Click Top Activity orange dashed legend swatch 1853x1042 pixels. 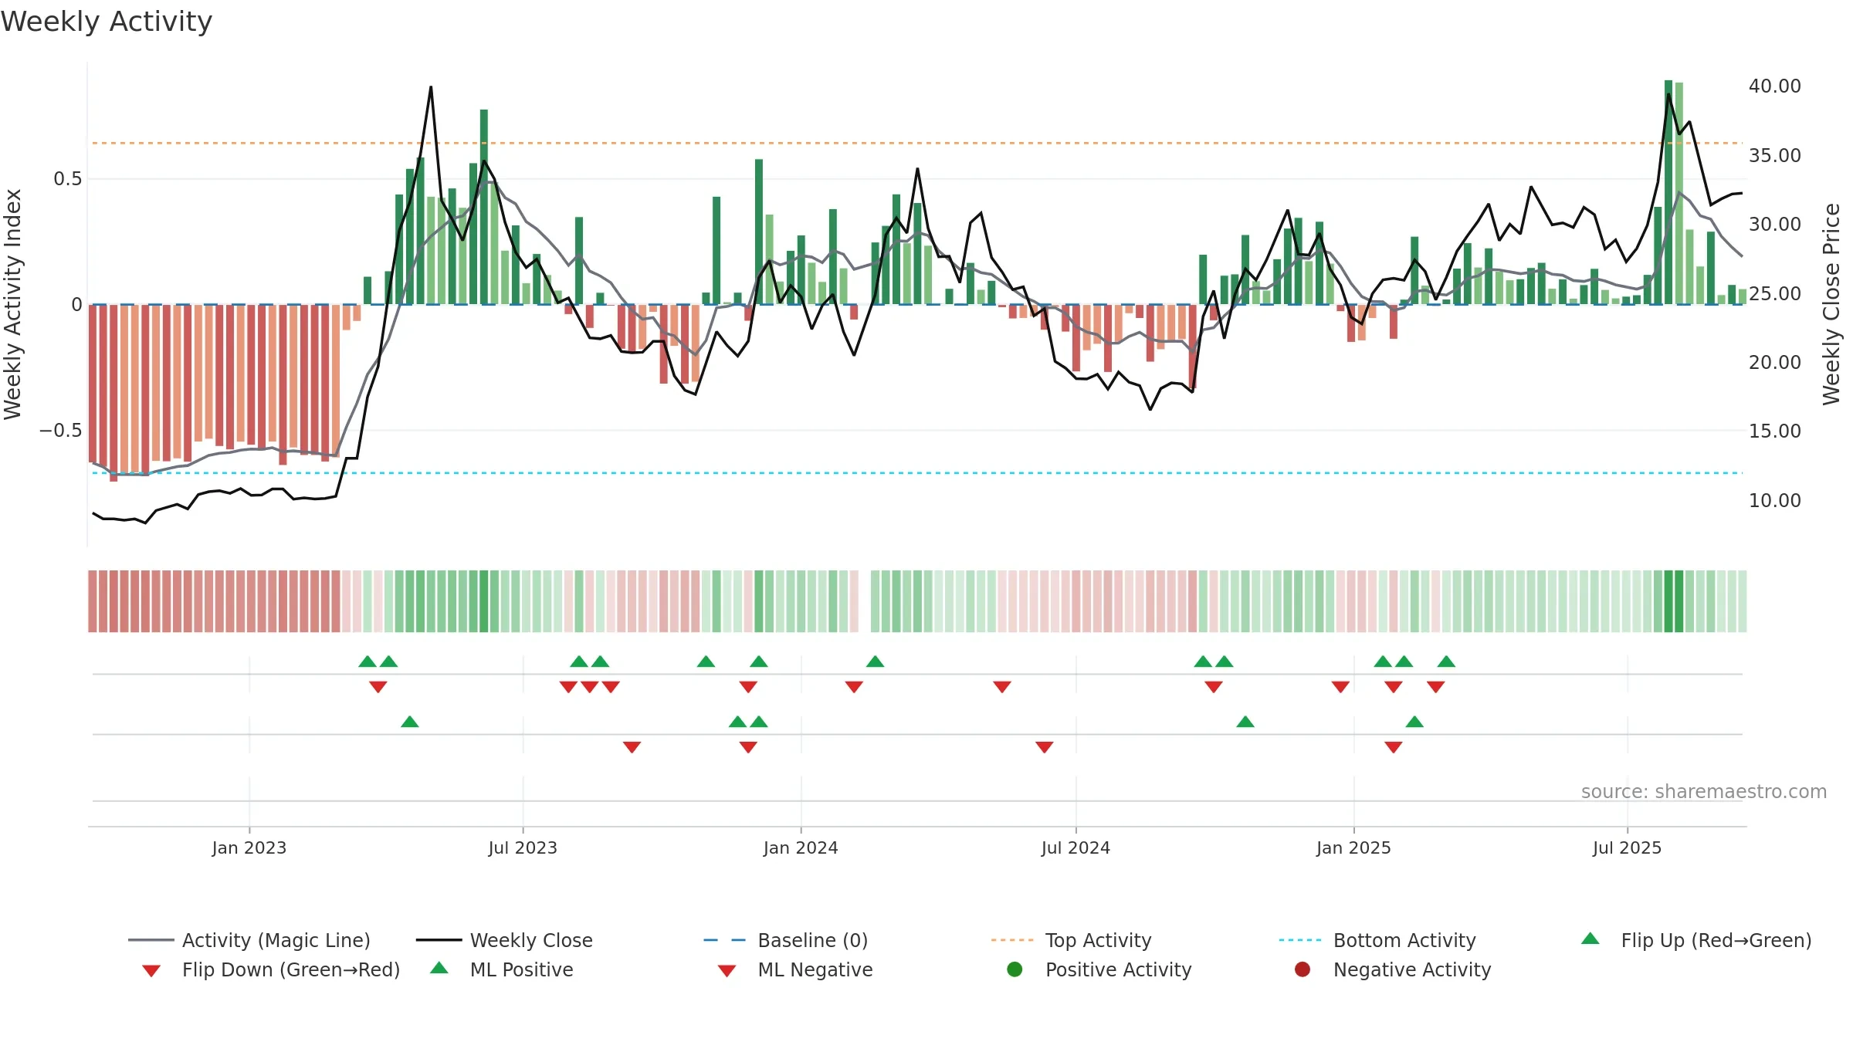1012,940
